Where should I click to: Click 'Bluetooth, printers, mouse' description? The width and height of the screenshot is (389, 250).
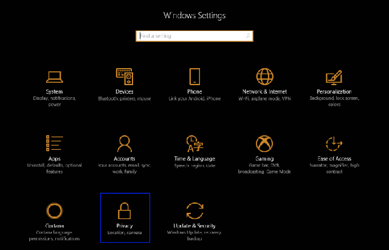point(125,99)
